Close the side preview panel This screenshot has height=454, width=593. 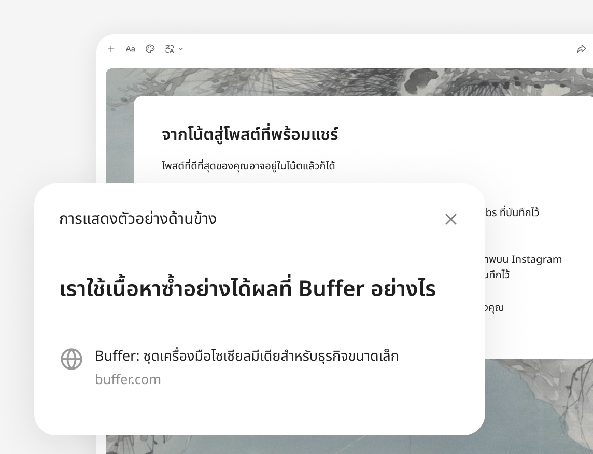(451, 219)
